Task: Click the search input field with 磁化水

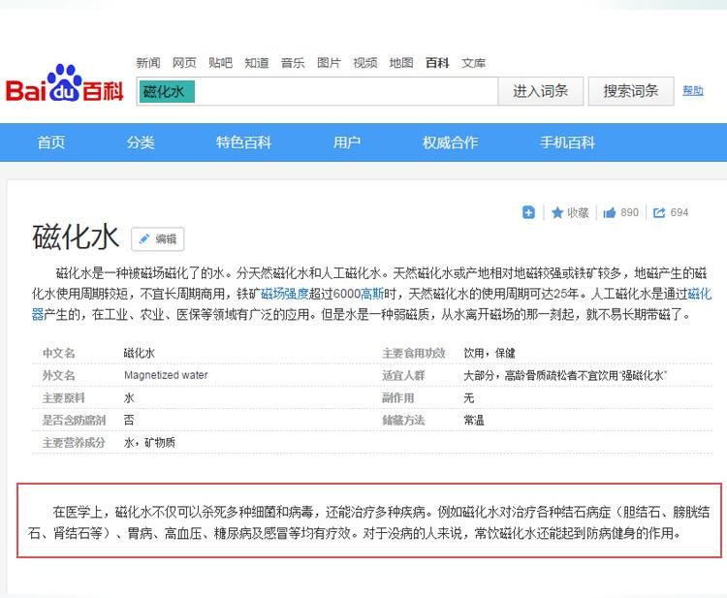Action: pos(317,91)
